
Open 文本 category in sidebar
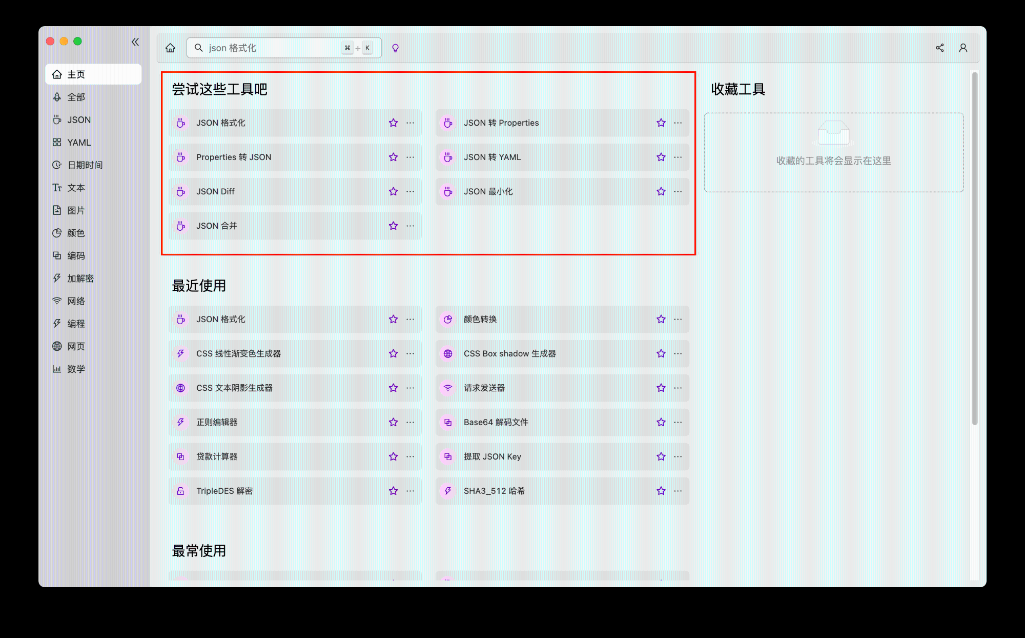93,188
